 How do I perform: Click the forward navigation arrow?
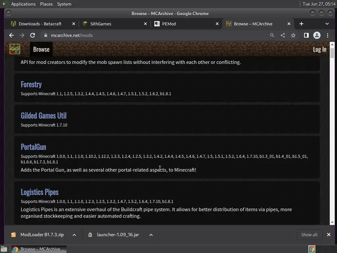[22, 35]
